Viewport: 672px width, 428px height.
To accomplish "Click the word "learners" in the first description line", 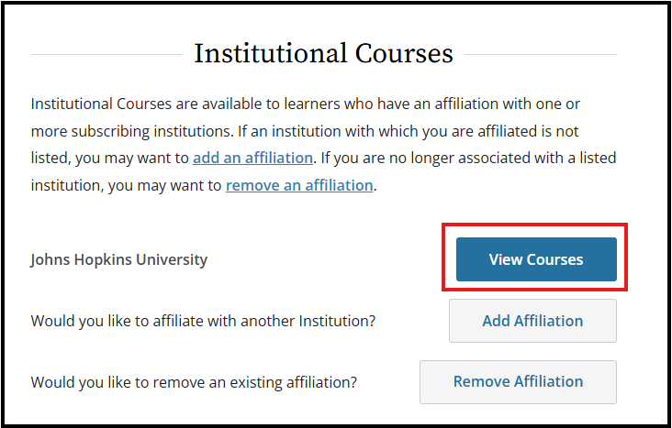I will click(x=312, y=104).
